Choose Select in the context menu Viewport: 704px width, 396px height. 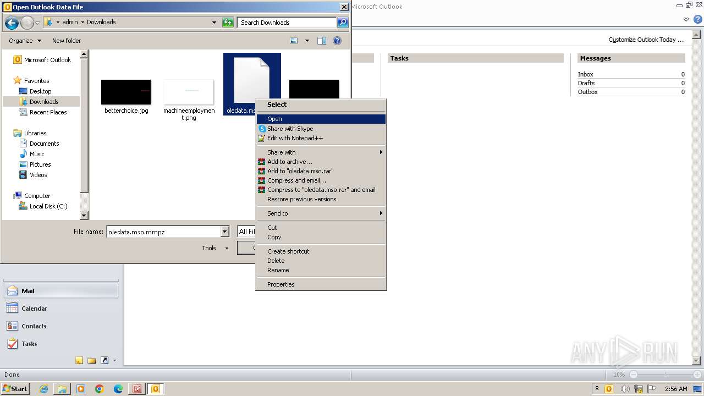click(x=321, y=105)
